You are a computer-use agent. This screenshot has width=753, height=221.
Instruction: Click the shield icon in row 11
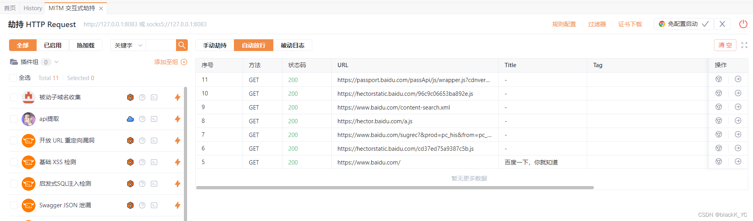click(719, 79)
